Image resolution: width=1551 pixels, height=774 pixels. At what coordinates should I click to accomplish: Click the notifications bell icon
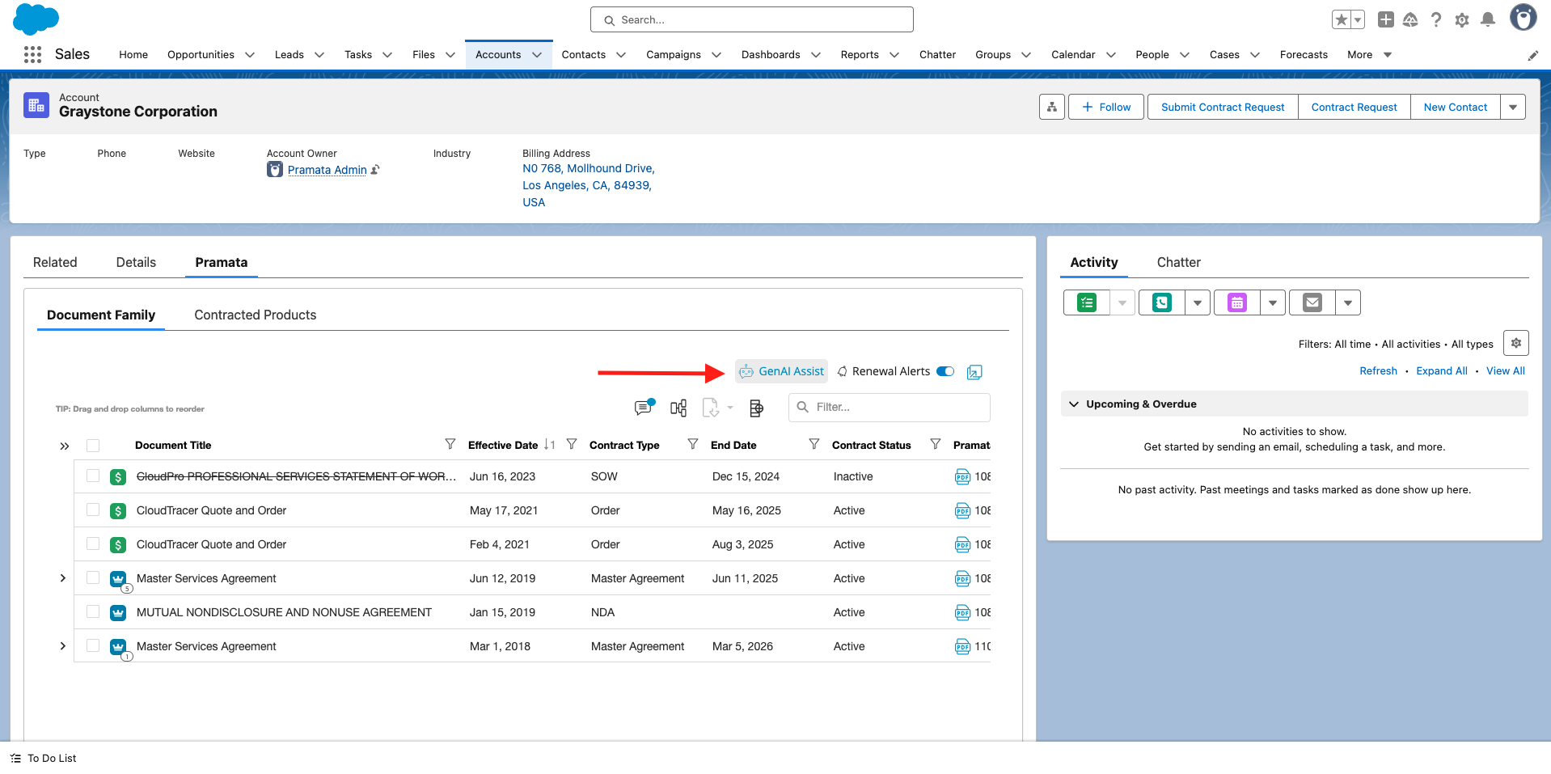click(x=1487, y=19)
